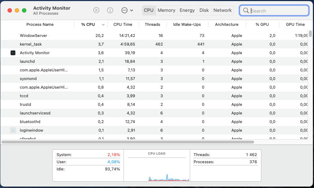
Task: Click Processes total 376
Action: (x=253, y=162)
